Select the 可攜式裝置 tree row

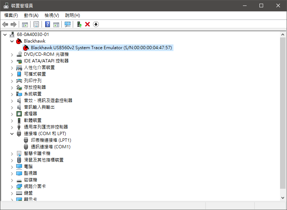[35, 74]
